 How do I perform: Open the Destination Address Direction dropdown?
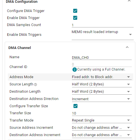(102, 99)
